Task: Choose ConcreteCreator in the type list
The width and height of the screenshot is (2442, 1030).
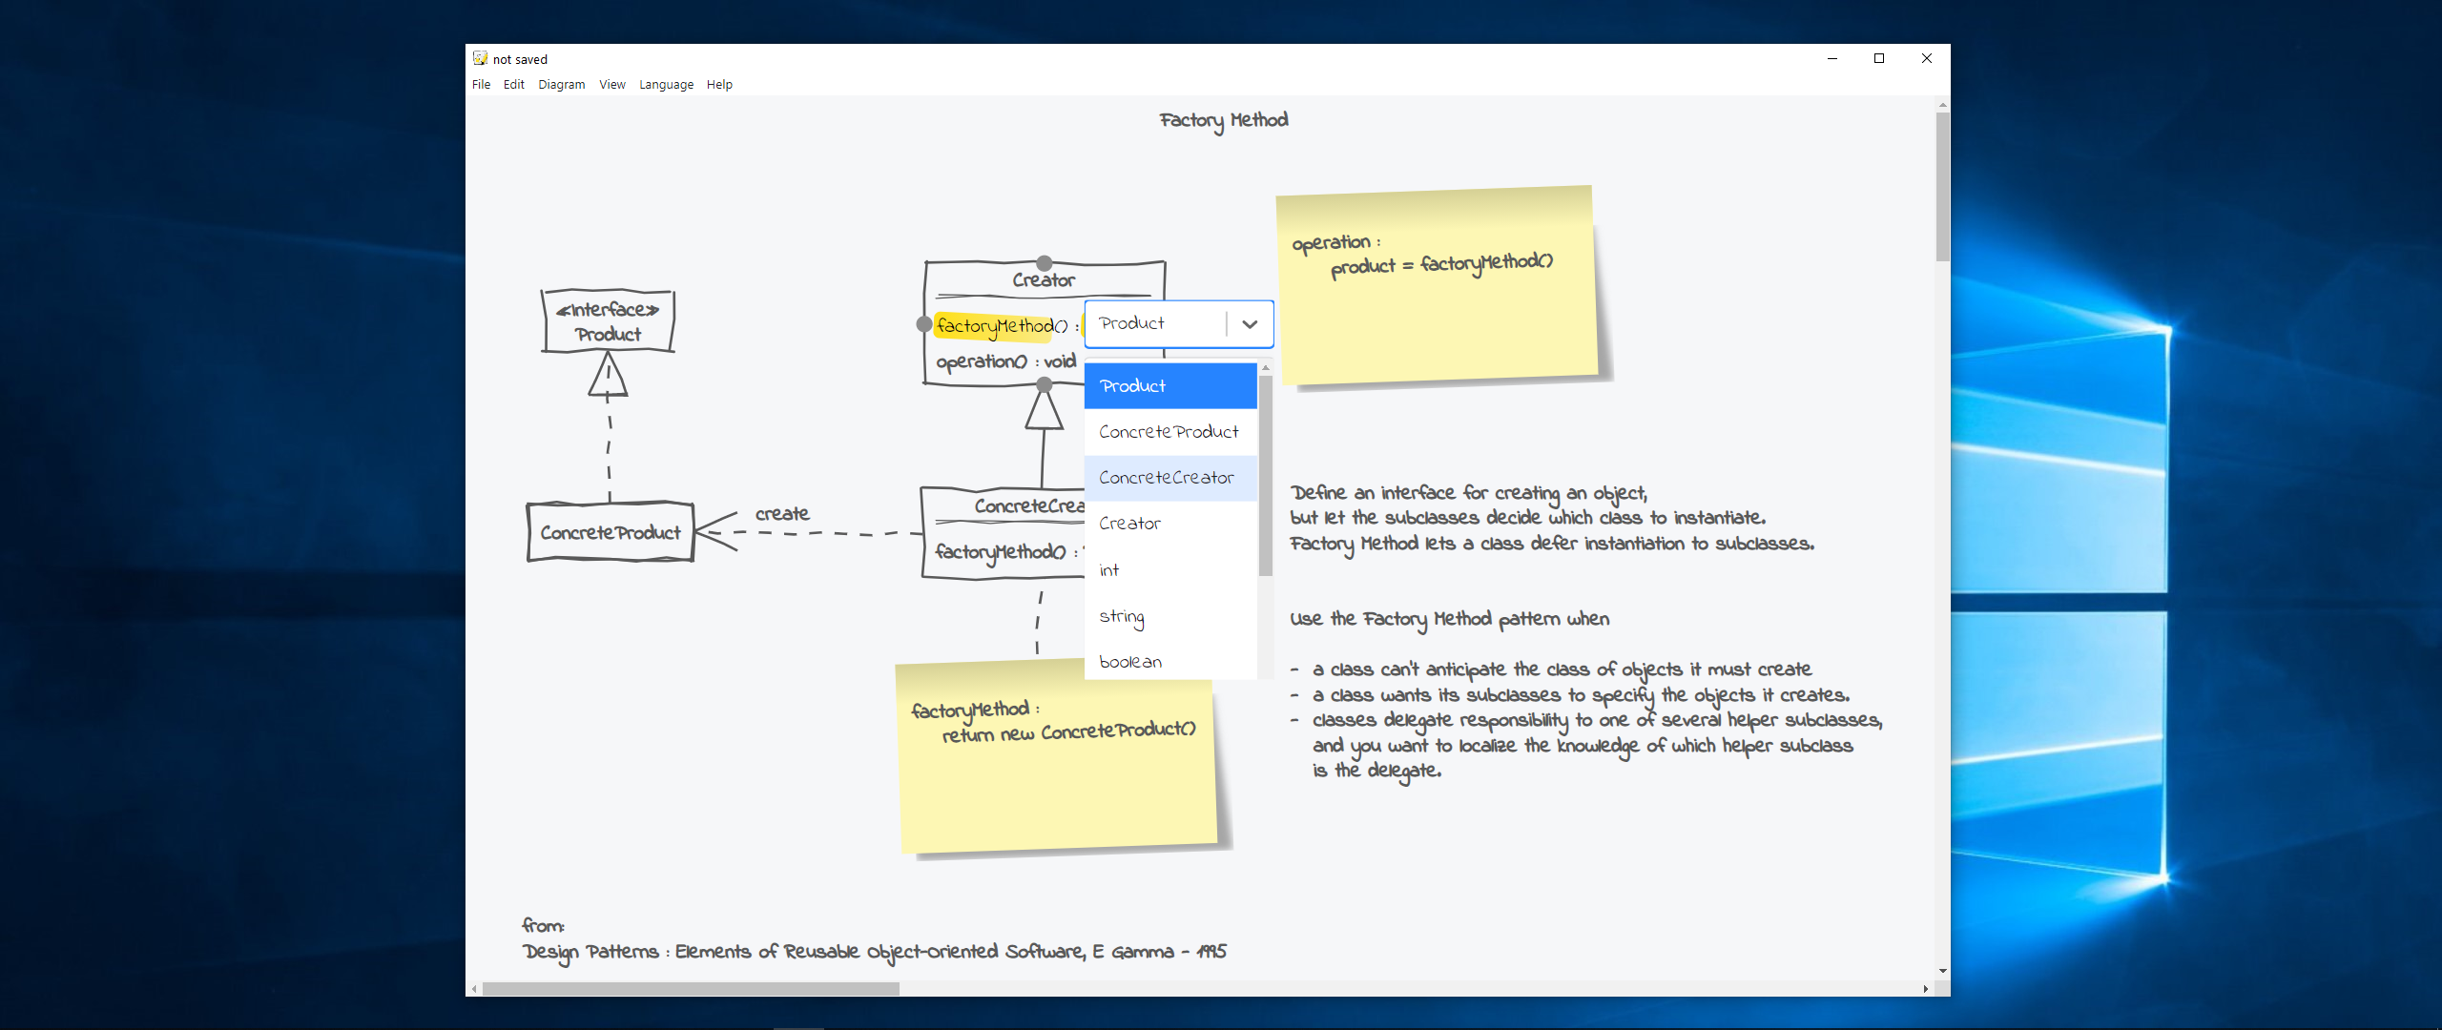Action: [1167, 478]
